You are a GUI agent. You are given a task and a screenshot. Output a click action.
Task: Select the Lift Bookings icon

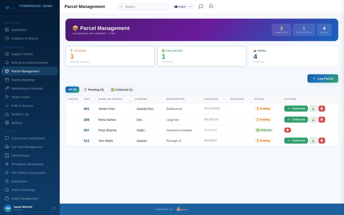tap(7, 155)
